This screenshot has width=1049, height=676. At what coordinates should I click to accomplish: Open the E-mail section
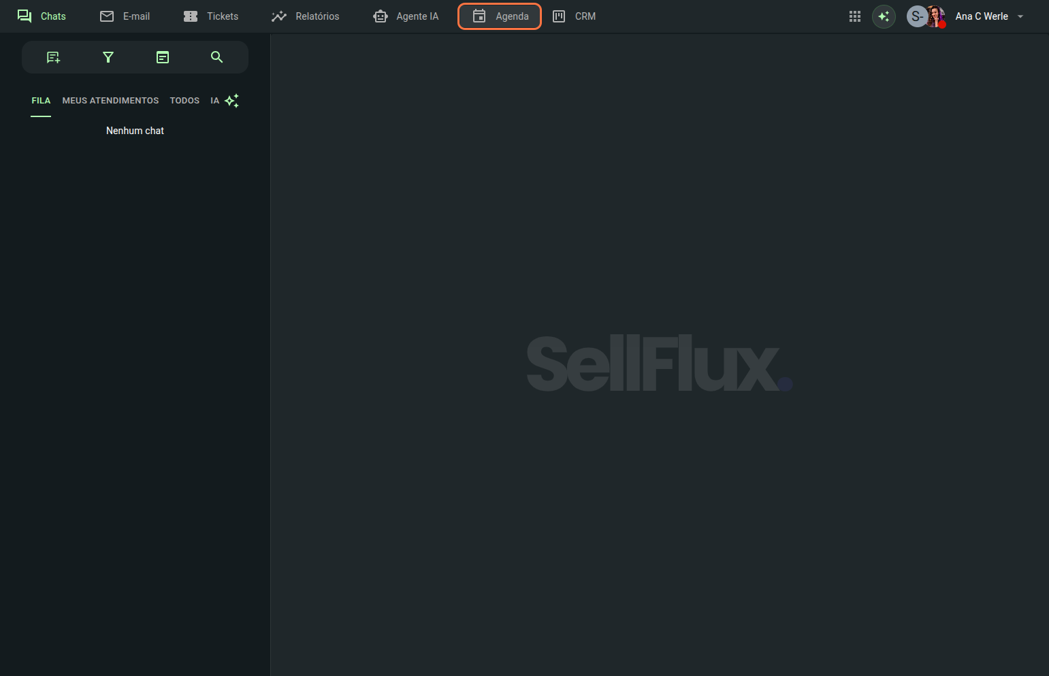click(125, 16)
